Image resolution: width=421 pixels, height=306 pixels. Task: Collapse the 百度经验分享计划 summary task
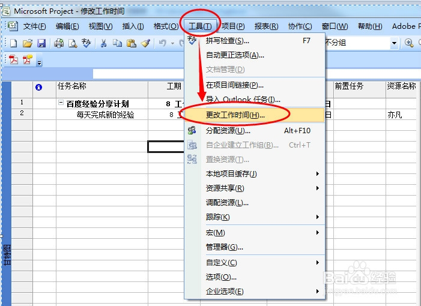tap(61, 103)
